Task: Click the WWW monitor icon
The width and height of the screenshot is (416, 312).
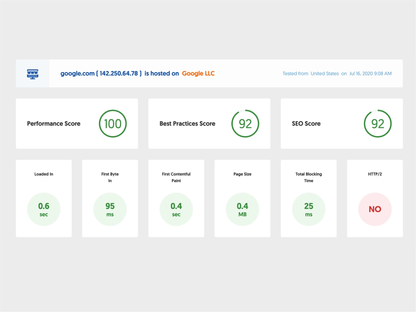Action: coord(33,74)
